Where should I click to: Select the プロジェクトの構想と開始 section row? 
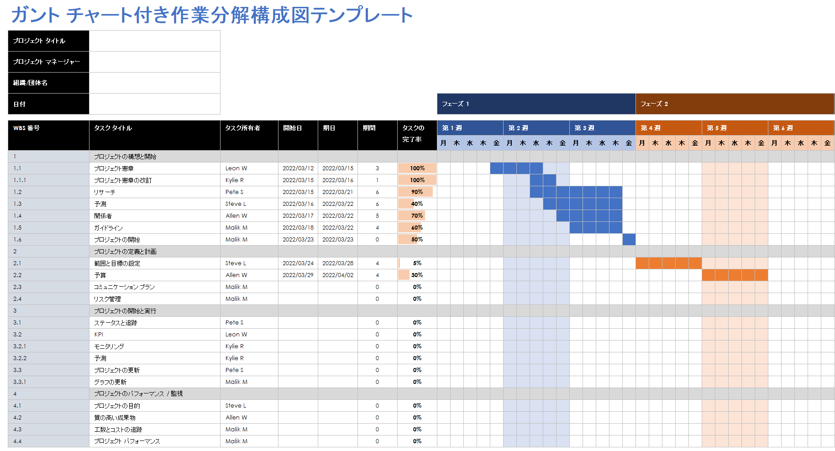point(421,157)
